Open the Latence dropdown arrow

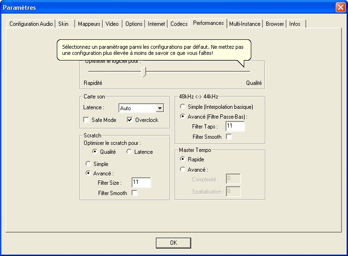click(159, 108)
